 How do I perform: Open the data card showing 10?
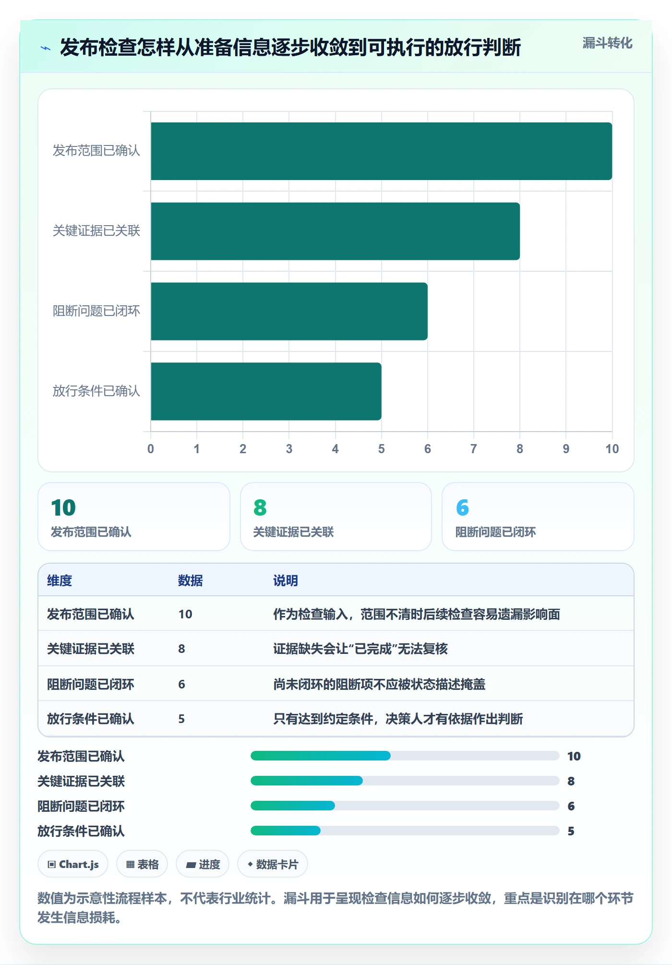coord(134,517)
